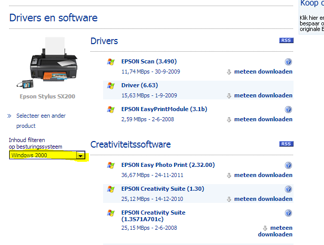Click the arrow button of the besturingssysteem dropdown
This screenshot has width=324, height=245.
[x=80, y=155]
